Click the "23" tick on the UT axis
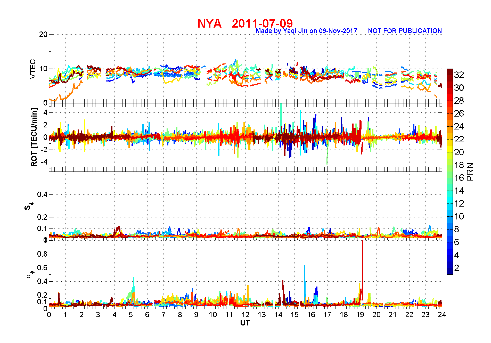 (425, 315)
